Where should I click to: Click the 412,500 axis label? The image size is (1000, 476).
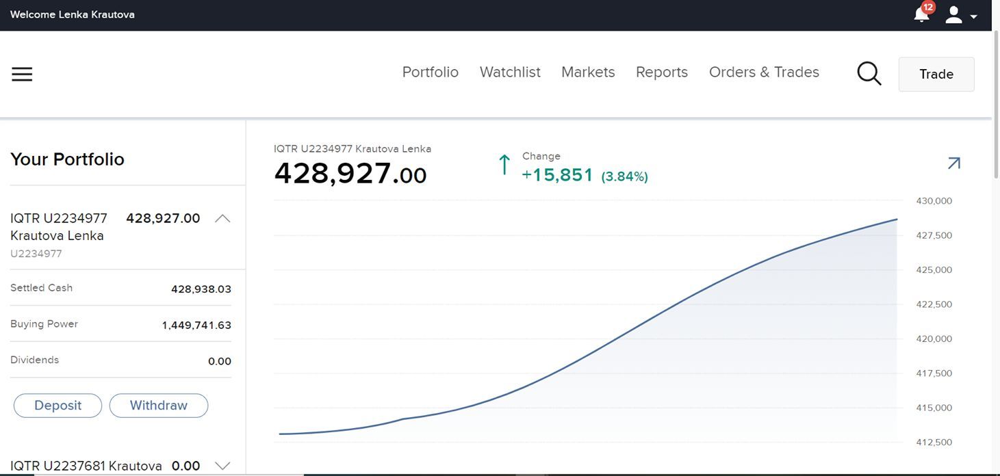[934, 442]
